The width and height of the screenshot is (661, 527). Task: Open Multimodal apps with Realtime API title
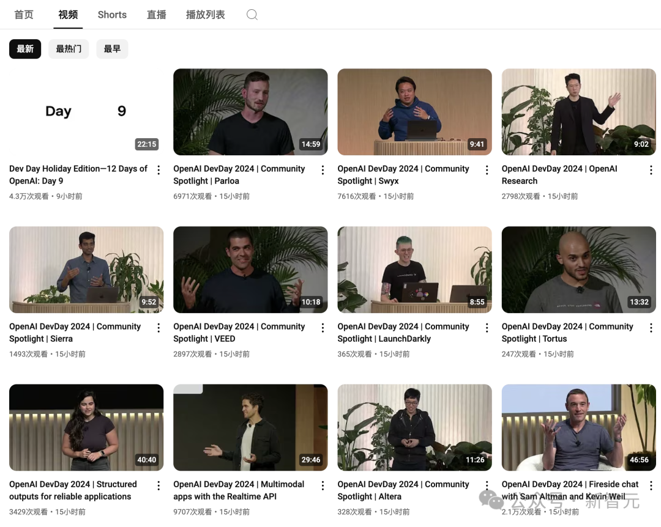tap(238, 490)
